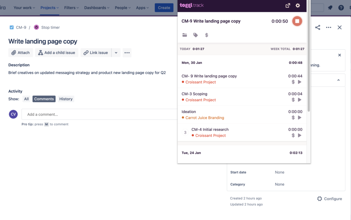Click the Add a child issue button

(57, 53)
